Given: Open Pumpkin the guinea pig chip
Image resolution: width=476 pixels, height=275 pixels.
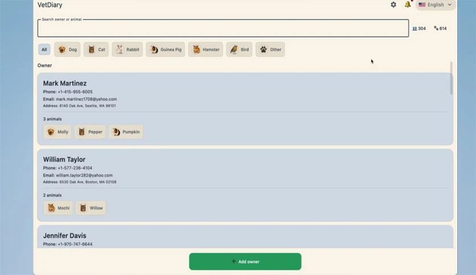Looking at the screenshot, I should point(126,132).
